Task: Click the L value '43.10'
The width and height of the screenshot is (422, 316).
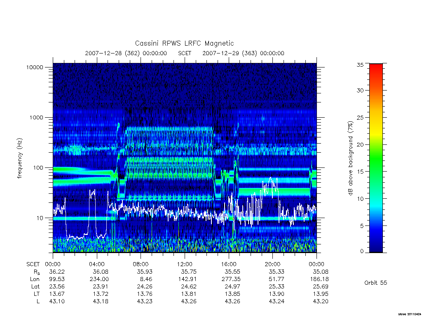Action: click(57, 302)
